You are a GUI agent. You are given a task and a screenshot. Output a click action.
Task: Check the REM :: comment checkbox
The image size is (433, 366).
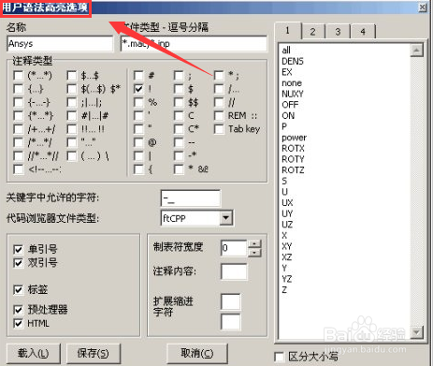[x=219, y=116]
